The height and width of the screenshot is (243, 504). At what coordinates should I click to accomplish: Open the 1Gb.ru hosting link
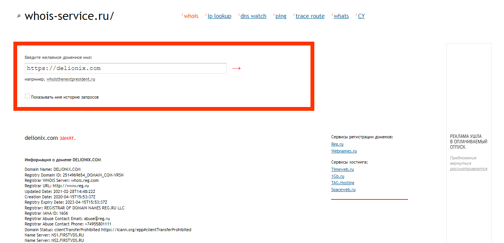pos(338,176)
